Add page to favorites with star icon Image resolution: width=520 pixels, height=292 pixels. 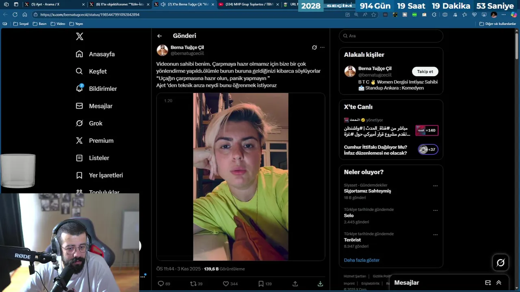pos(374,15)
